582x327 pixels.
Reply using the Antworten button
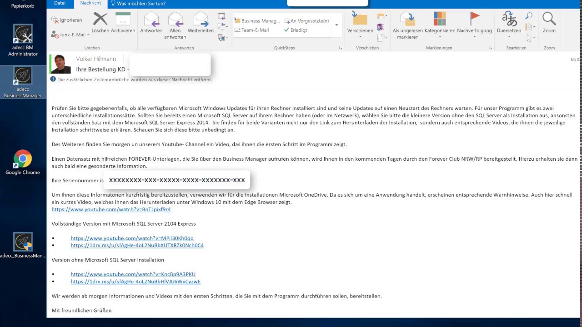coord(151,23)
